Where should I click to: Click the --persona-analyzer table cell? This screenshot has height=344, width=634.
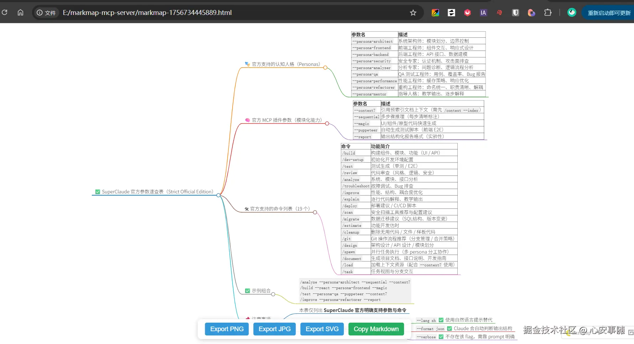pyautogui.click(x=374, y=68)
